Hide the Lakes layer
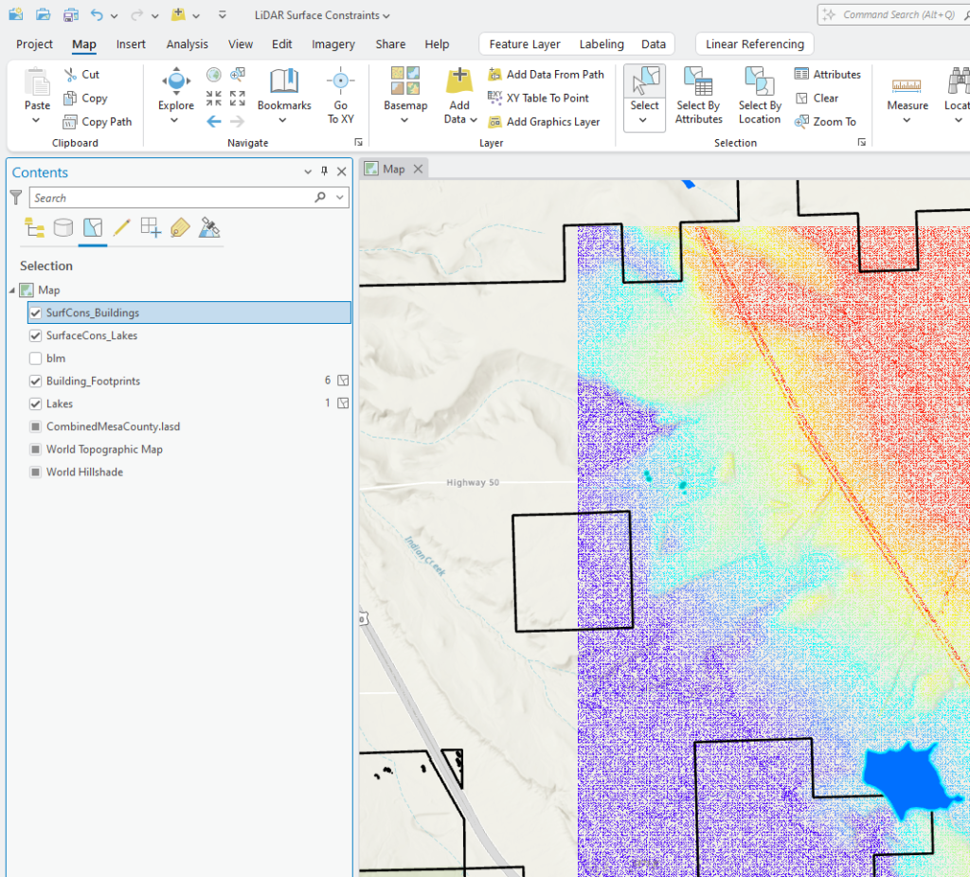 [x=35, y=403]
